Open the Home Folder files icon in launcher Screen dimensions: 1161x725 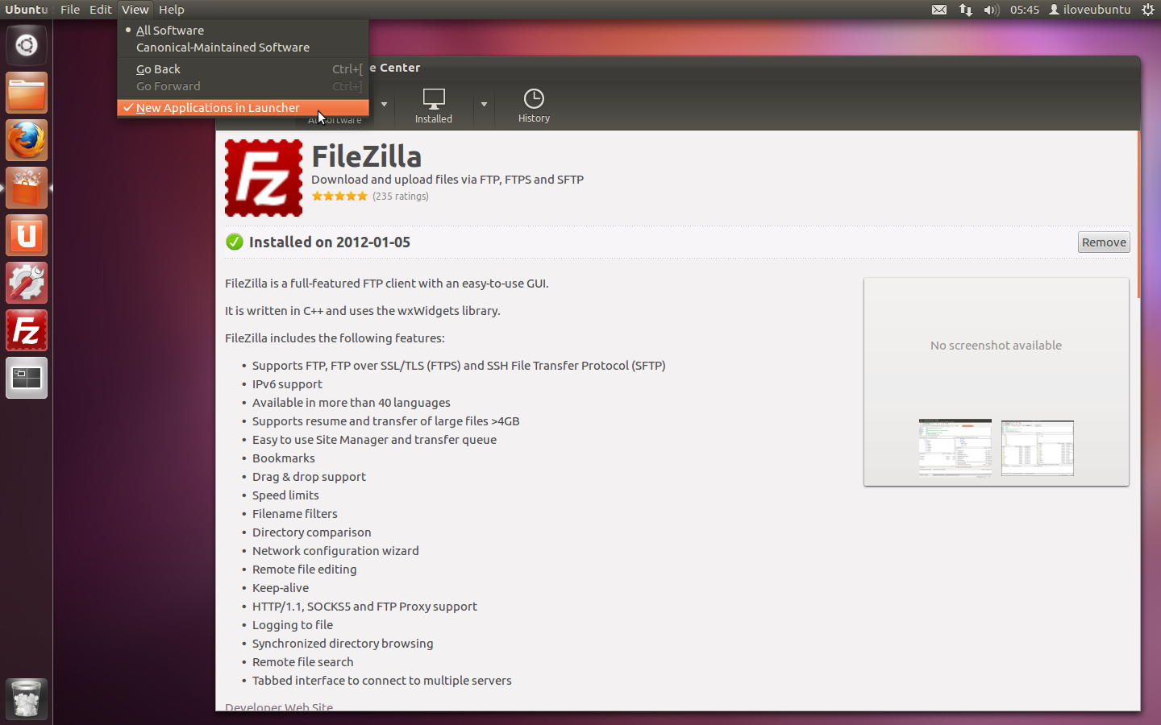pyautogui.click(x=27, y=93)
